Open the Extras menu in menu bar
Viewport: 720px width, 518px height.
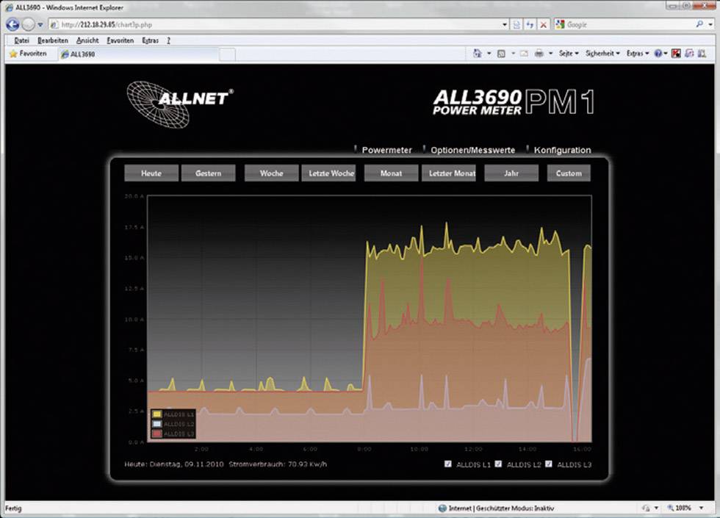pyautogui.click(x=150, y=40)
